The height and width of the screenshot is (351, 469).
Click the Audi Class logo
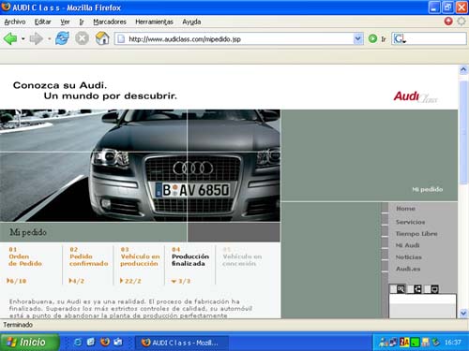click(416, 96)
